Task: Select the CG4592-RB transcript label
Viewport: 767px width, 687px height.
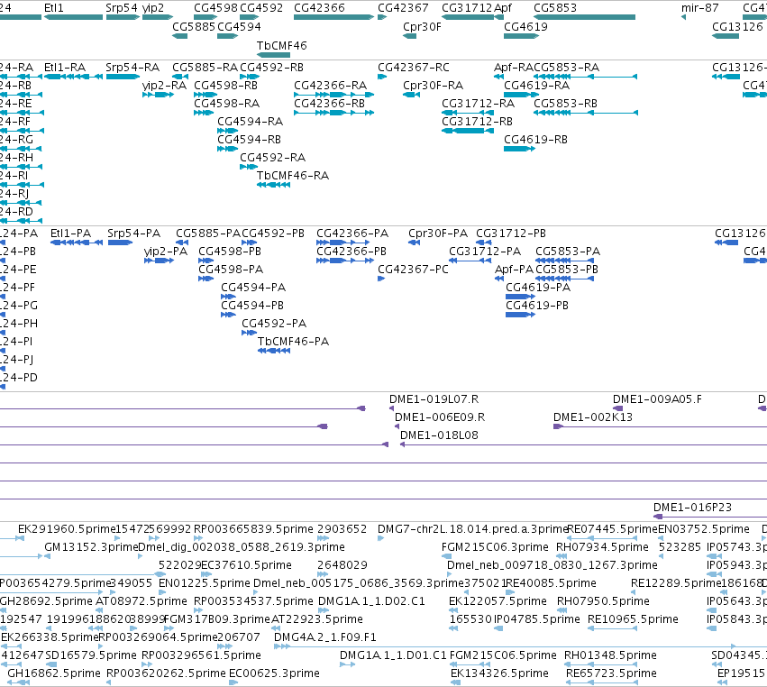Action: click(x=271, y=68)
